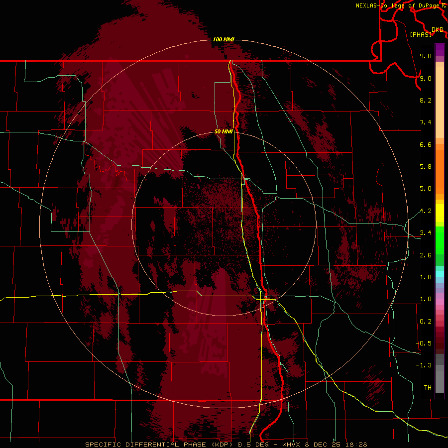Click the purple segment of the color bar
This screenshot has width=448, height=448.
click(440, 50)
